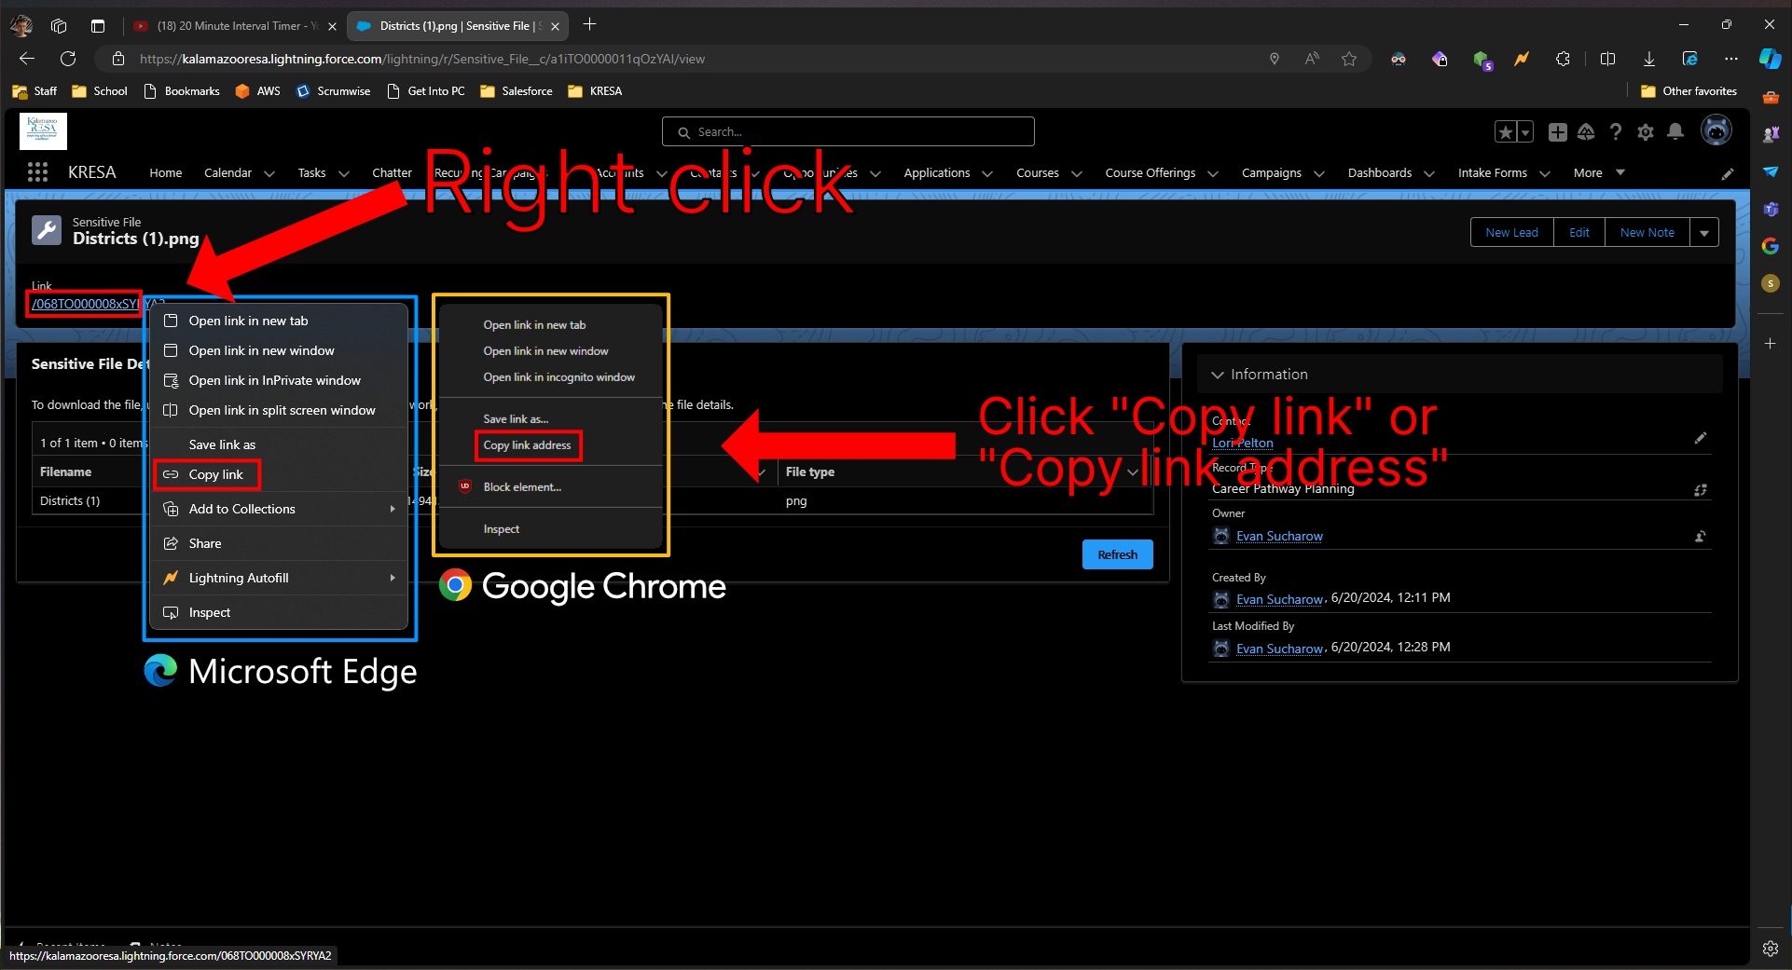Reload the page with the refresh icon
Image resolution: width=1792 pixels, height=970 pixels.
tap(68, 59)
